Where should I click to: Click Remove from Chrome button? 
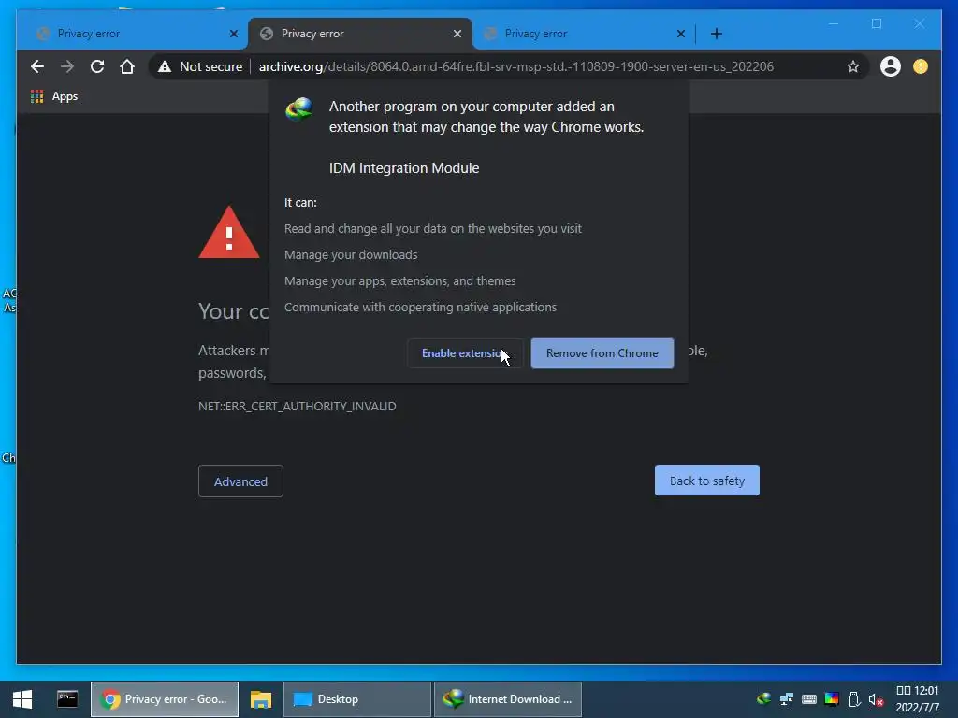[602, 353]
